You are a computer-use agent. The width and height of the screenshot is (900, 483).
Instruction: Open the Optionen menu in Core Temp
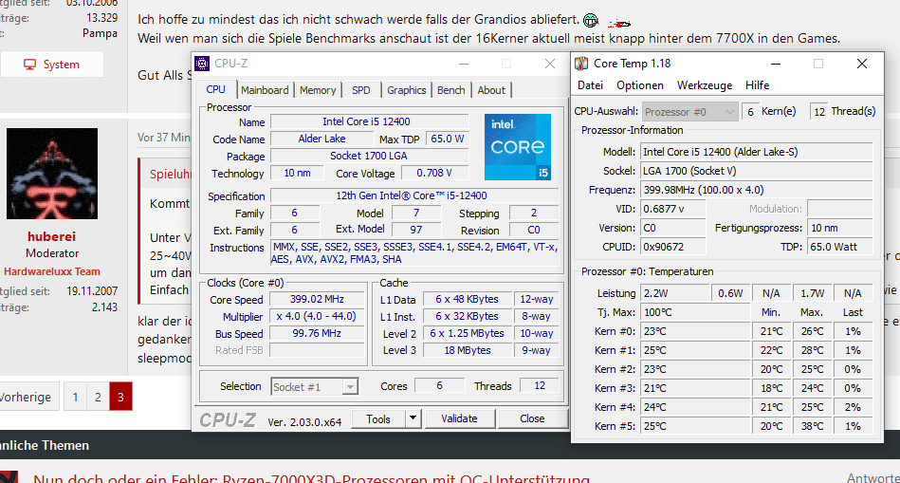[x=640, y=85]
